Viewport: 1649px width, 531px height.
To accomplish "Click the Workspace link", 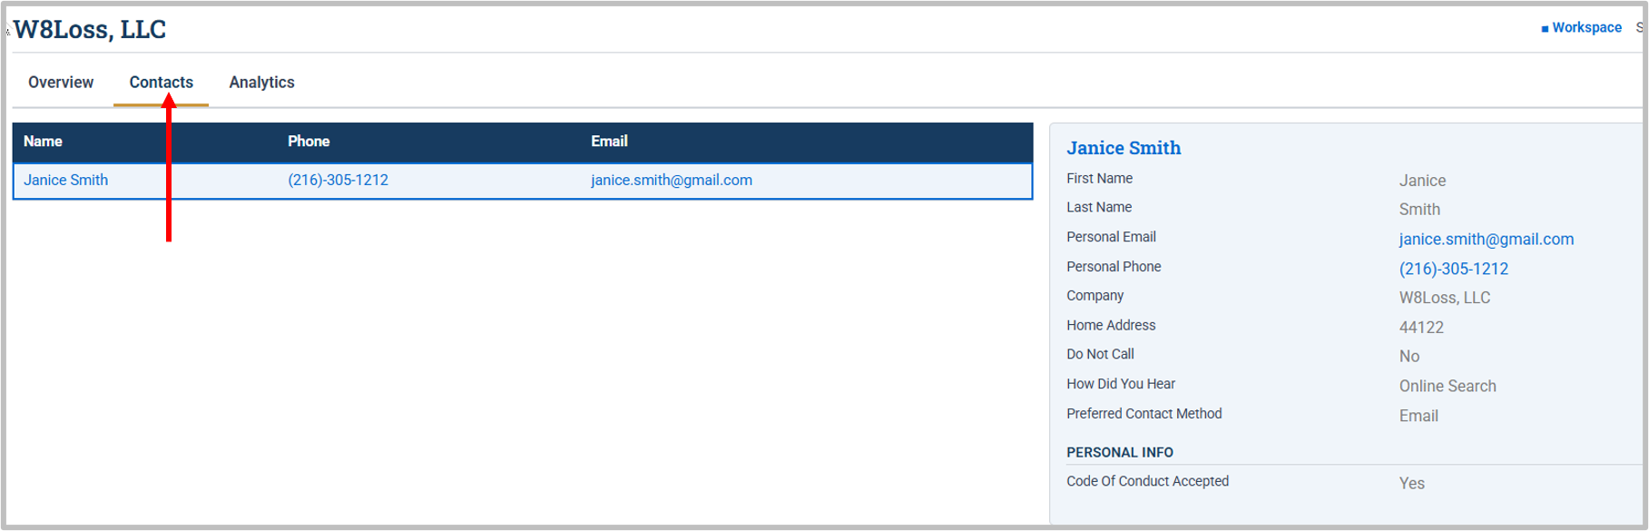I will 1586,27.
